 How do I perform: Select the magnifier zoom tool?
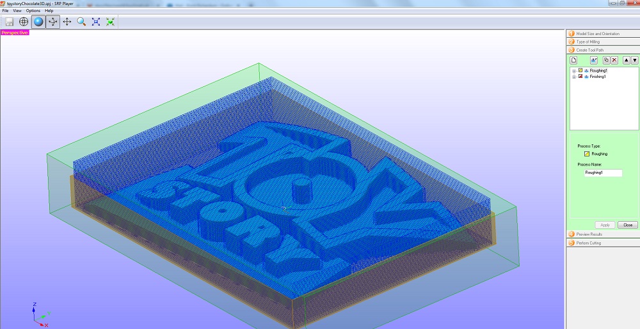(x=81, y=22)
